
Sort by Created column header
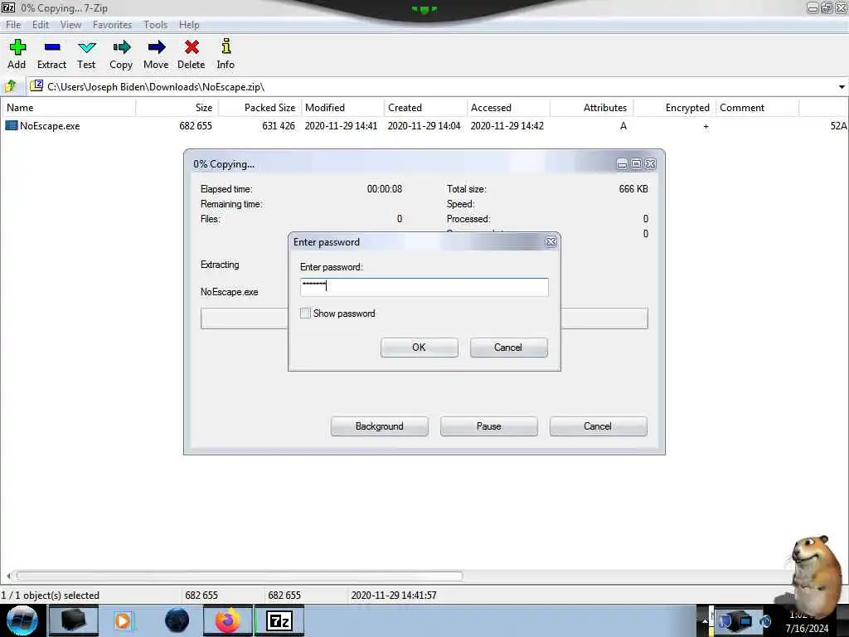click(x=425, y=108)
